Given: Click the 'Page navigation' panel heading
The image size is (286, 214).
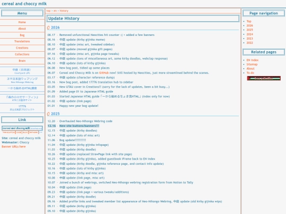Looking at the screenshot, I should click(x=264, y=13).
